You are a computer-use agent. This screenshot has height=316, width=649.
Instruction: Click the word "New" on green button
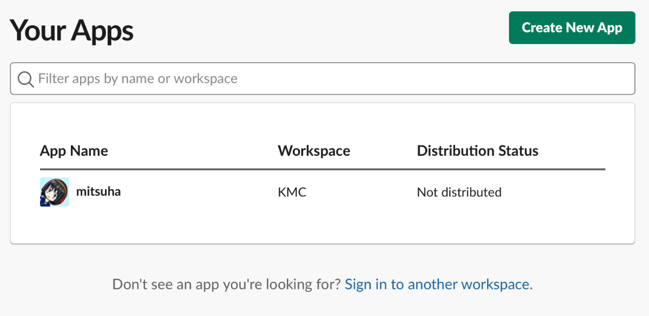pos(580,28)
